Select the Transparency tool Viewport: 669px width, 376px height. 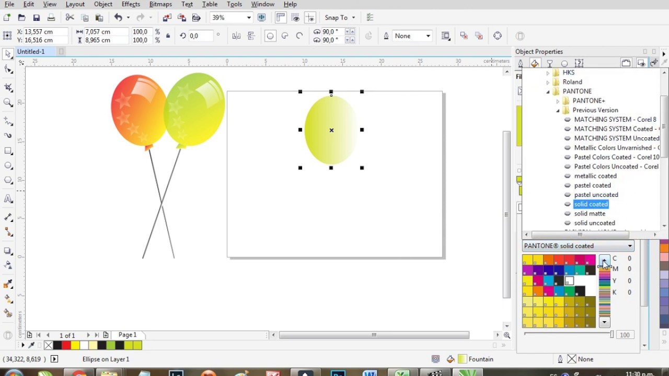(x=8, y=265)
